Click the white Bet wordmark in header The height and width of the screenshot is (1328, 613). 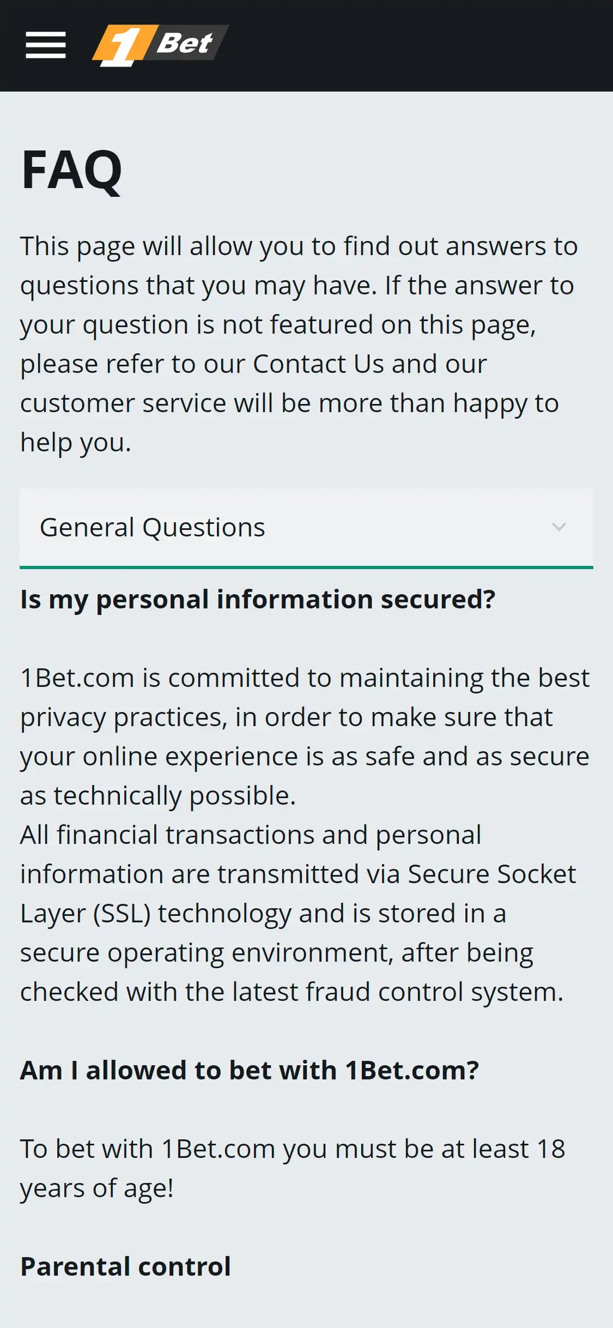[185, 43]
